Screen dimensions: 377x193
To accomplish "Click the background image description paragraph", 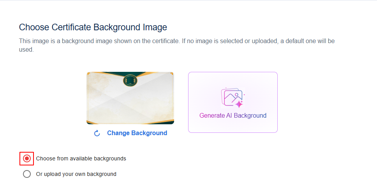I will tap(177, 45).
